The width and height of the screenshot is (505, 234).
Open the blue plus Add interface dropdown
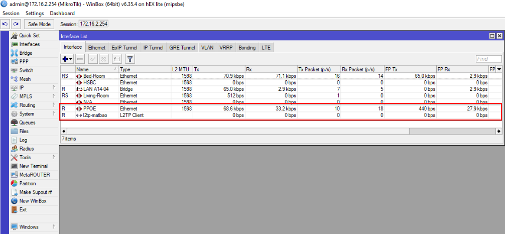67,59
